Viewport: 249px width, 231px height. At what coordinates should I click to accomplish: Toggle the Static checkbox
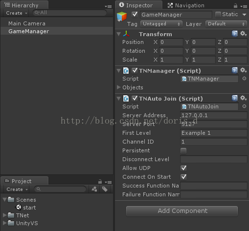(x=218, y=15)
